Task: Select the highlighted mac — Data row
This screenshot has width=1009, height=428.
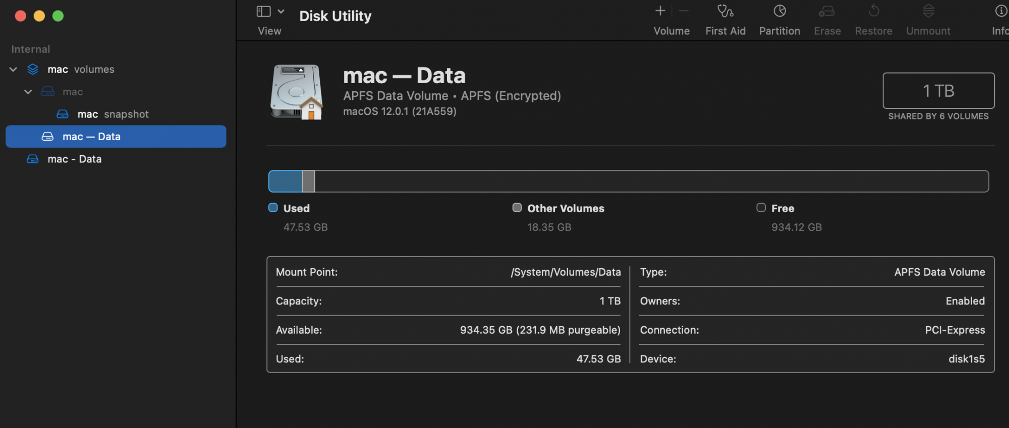Action: [x=116, y=137]
